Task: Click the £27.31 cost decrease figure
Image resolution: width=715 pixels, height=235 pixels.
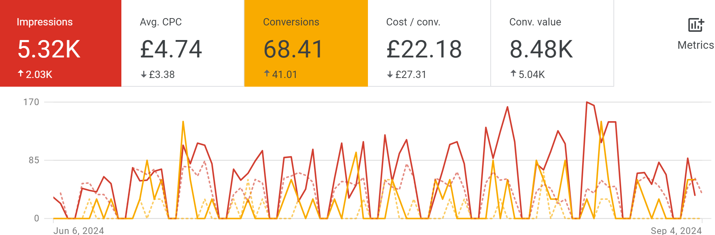Action: (411, 75)
